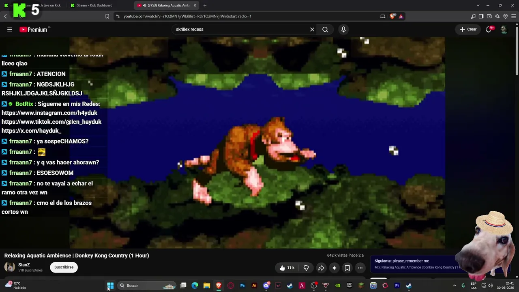Open Brave Shields lion icon
The width and height of the screenshot is (519, 292).
pos(392,16)
